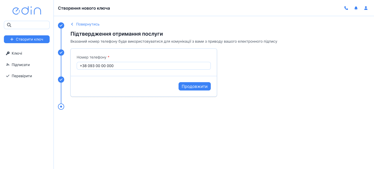Viewport: 374px width, 169px height.
Task: Open notifications bell icon
Action: pyautogui.click(x=356, y=8)
